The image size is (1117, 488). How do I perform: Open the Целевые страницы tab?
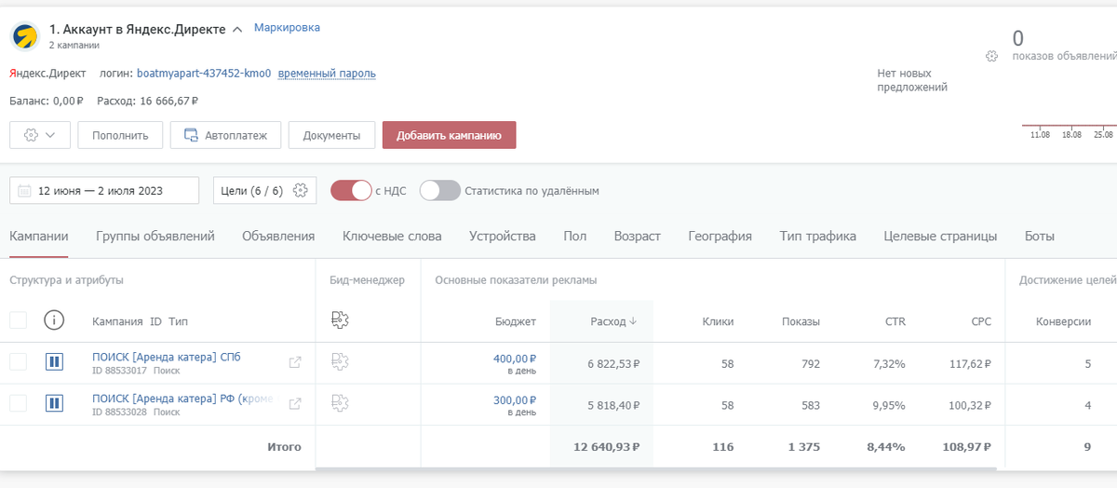pos(940,237)
